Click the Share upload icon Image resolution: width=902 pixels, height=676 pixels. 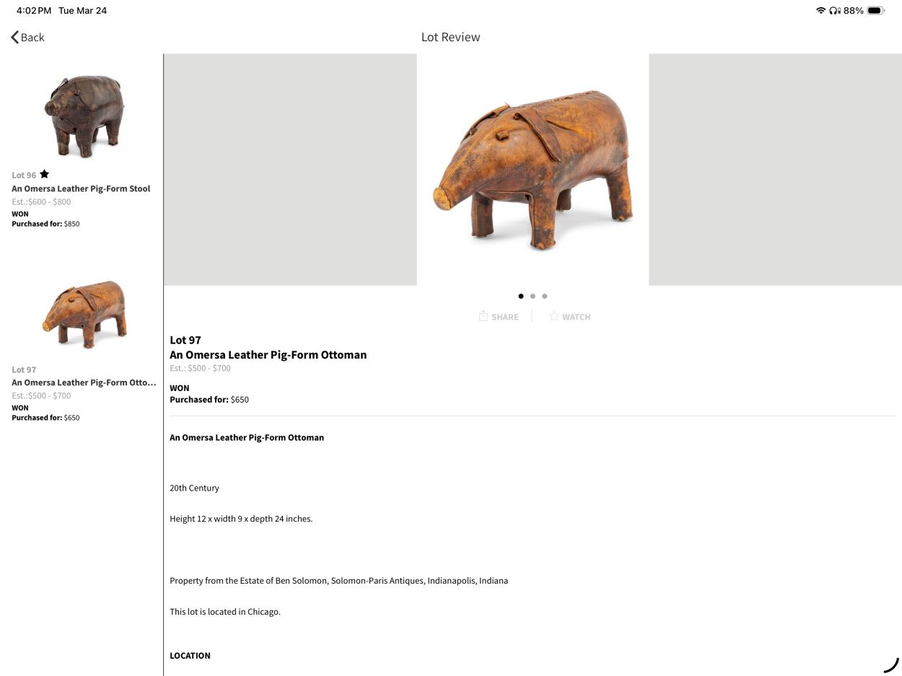point(483,316)
